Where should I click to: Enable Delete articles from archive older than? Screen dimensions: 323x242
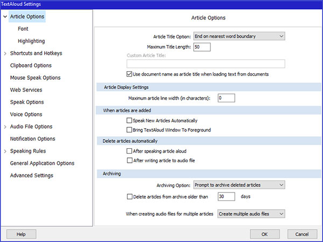pyautogui.click(x=130, y=197)
